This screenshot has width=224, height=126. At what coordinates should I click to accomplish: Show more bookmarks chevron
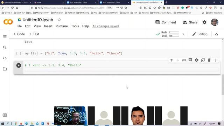[x=203, y=13]
